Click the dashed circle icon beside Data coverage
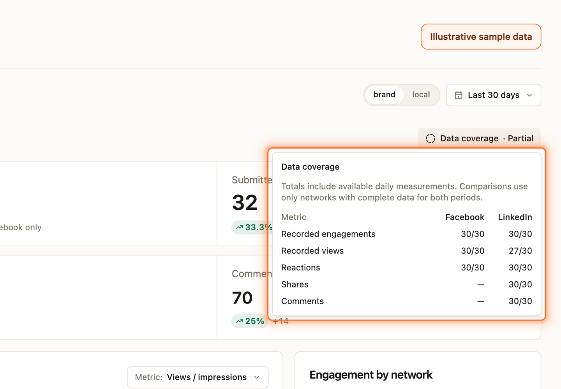Image resolution: width=561 pixels, height=389 pixels. pos(430,138)
